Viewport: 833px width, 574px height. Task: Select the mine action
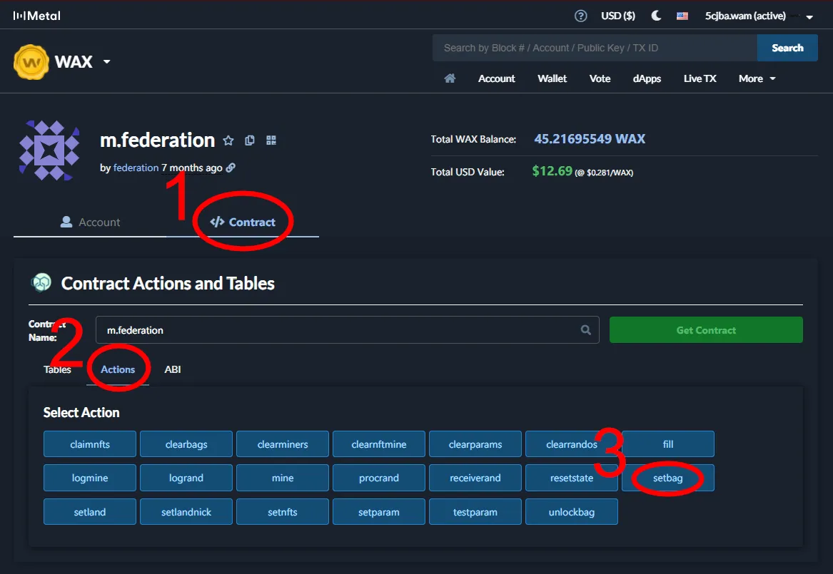(x=283, y=478)
